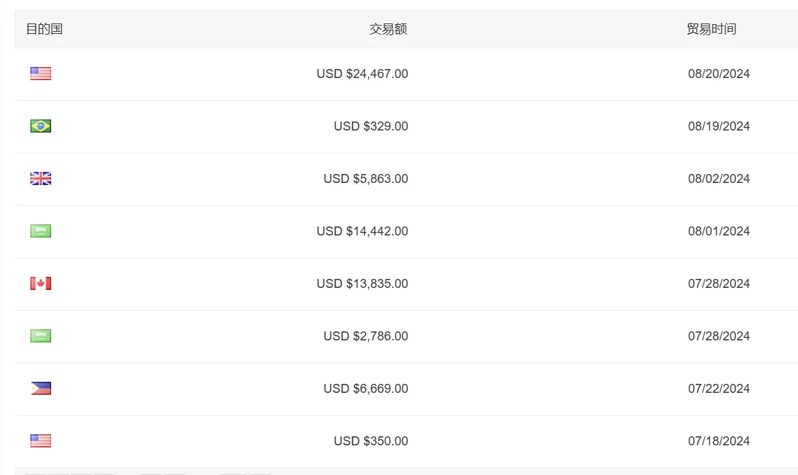The height and width of the screenshot is (475, 798).
Task: Select the USD $329.00 transaction amount
Action: coord(371,126)
